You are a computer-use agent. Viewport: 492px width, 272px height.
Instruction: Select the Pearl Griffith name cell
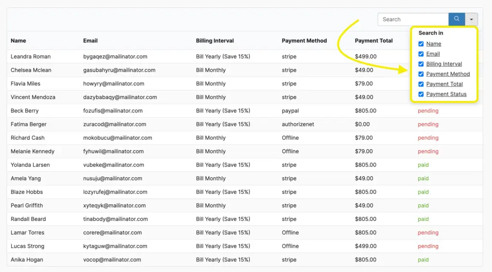(27, 206)
